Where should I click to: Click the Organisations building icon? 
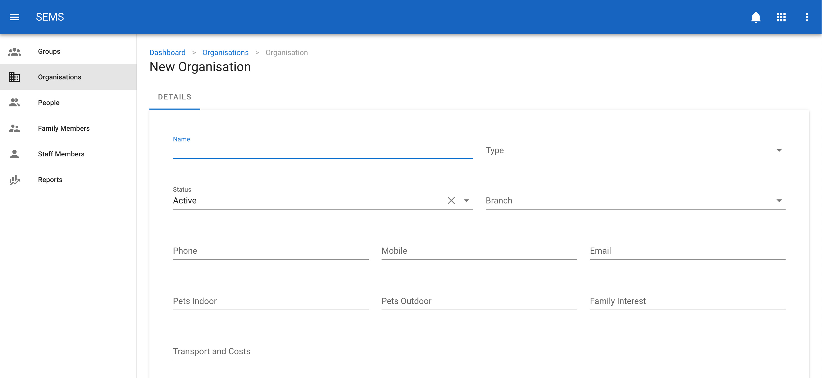(x=14, y=77)
